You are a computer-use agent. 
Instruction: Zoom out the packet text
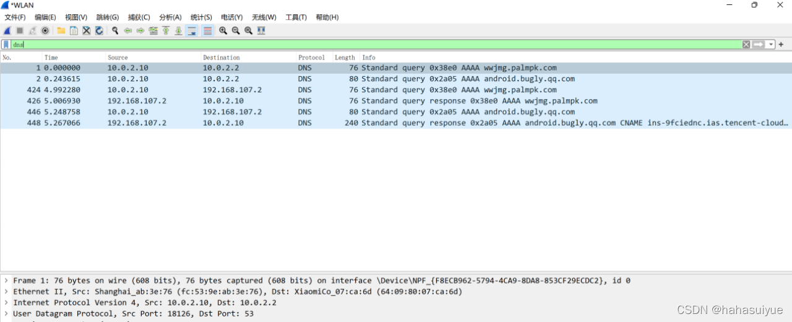tap(236, 30)
